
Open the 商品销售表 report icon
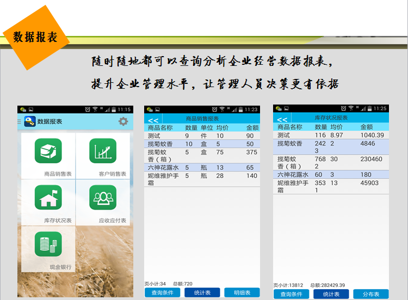click(x=48, y=151)
